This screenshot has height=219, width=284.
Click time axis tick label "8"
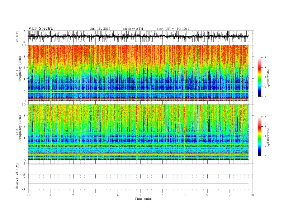click(x=207, y=195)
